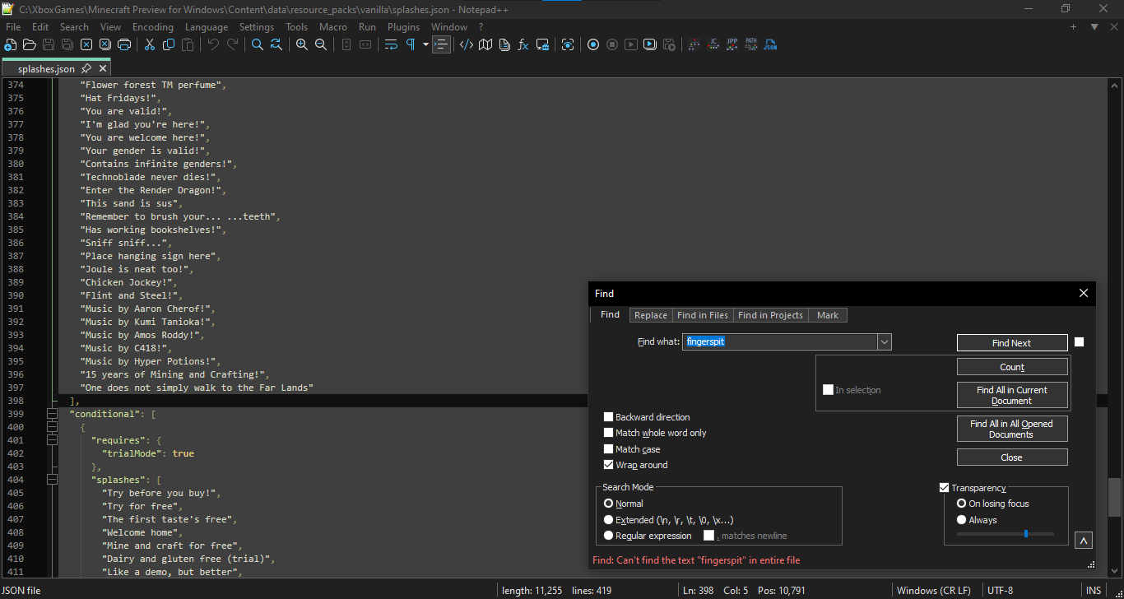Show the Document Map panel icon

(x=485, y=44)
